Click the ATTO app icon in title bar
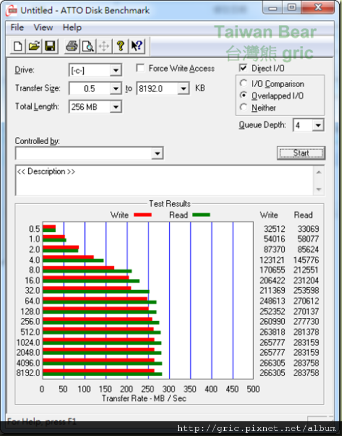Screen dimensions: 342x436 point(12,11)
